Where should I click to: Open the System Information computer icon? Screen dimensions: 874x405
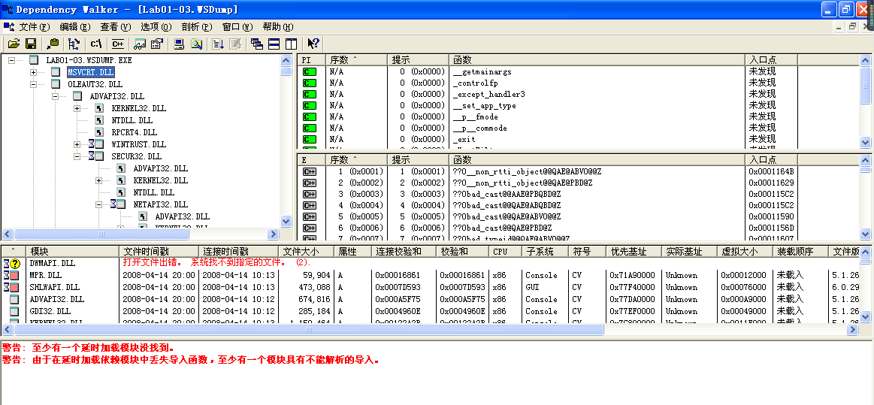[x=179, y=44]
